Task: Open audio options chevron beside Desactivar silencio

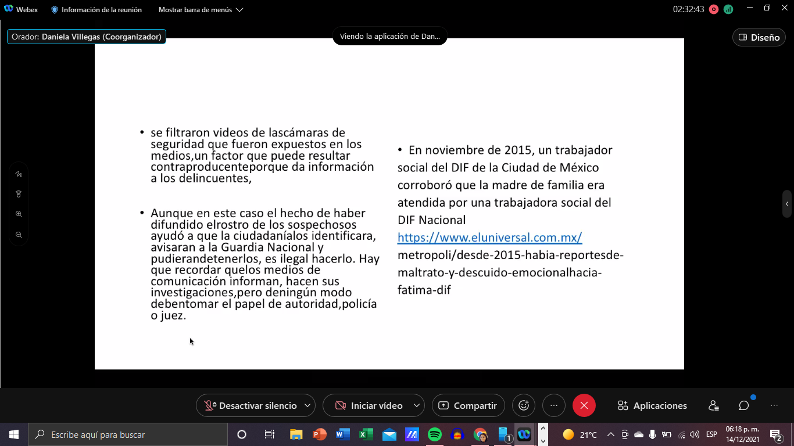Action: tap(307, 405)
